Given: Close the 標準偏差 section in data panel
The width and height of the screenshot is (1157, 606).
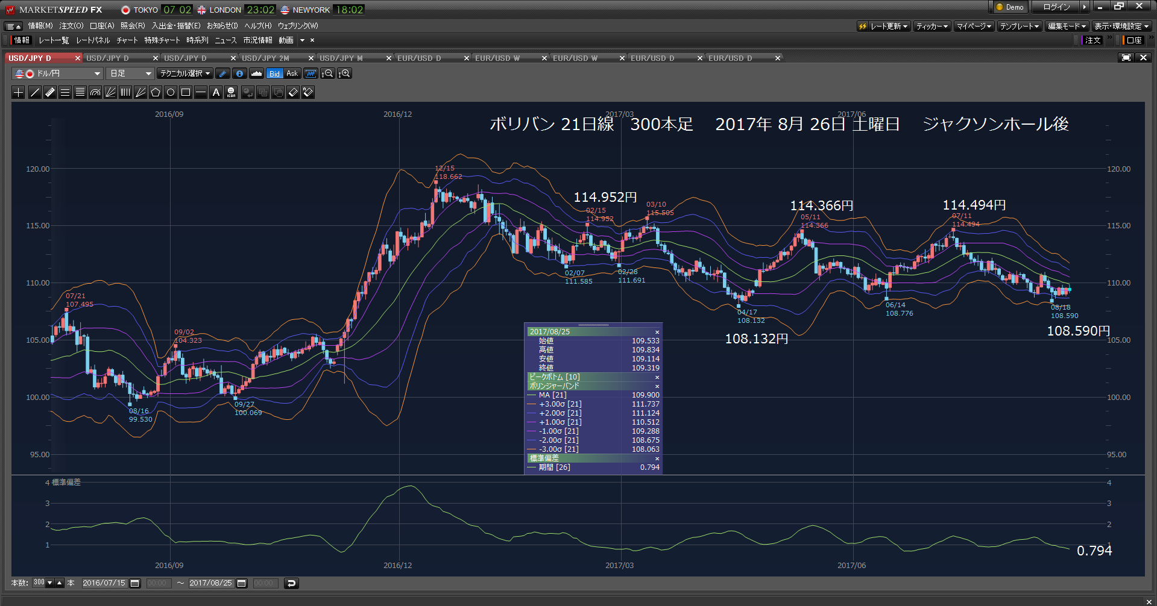Looking at the screenshot, I should [657, 459].
